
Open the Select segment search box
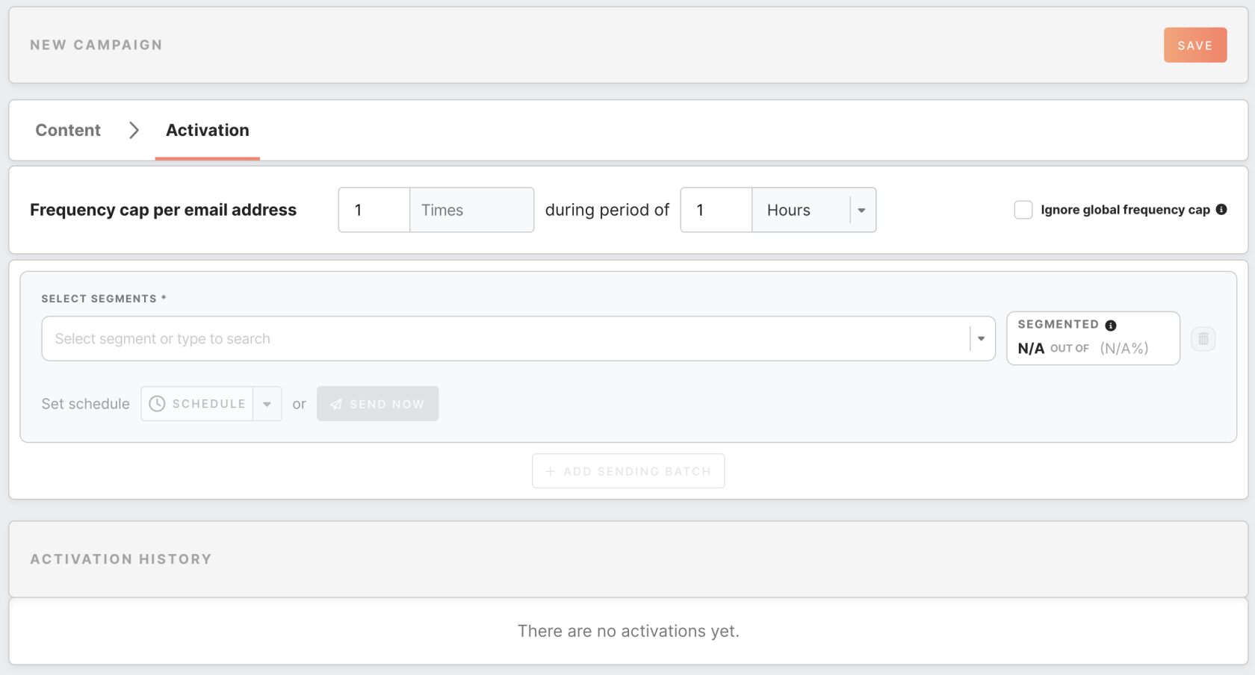pos(518,339)
